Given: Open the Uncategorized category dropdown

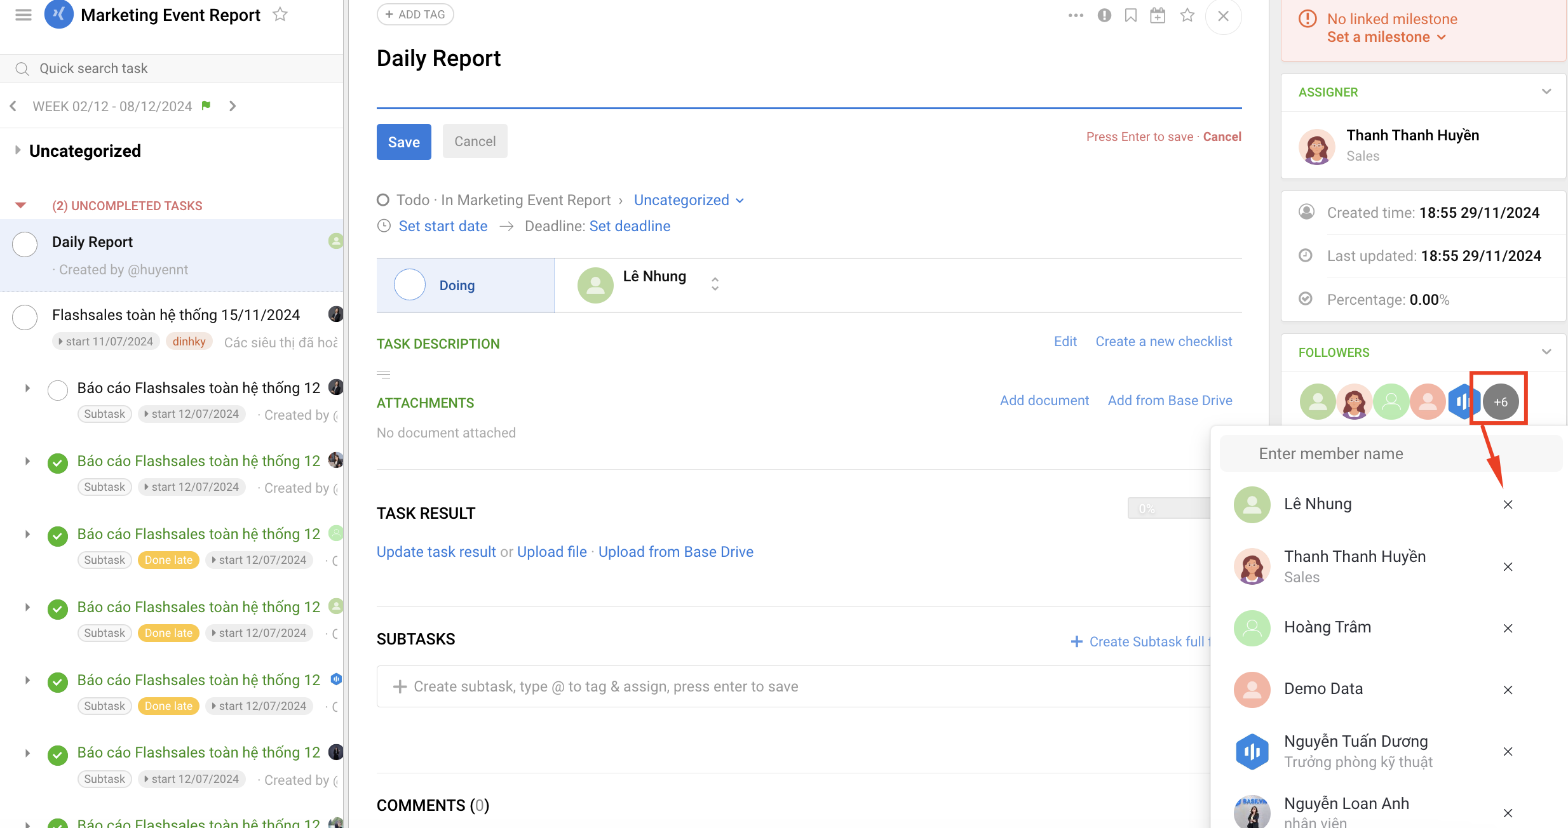Looking at the screenshot, I should tap(689, 201).
